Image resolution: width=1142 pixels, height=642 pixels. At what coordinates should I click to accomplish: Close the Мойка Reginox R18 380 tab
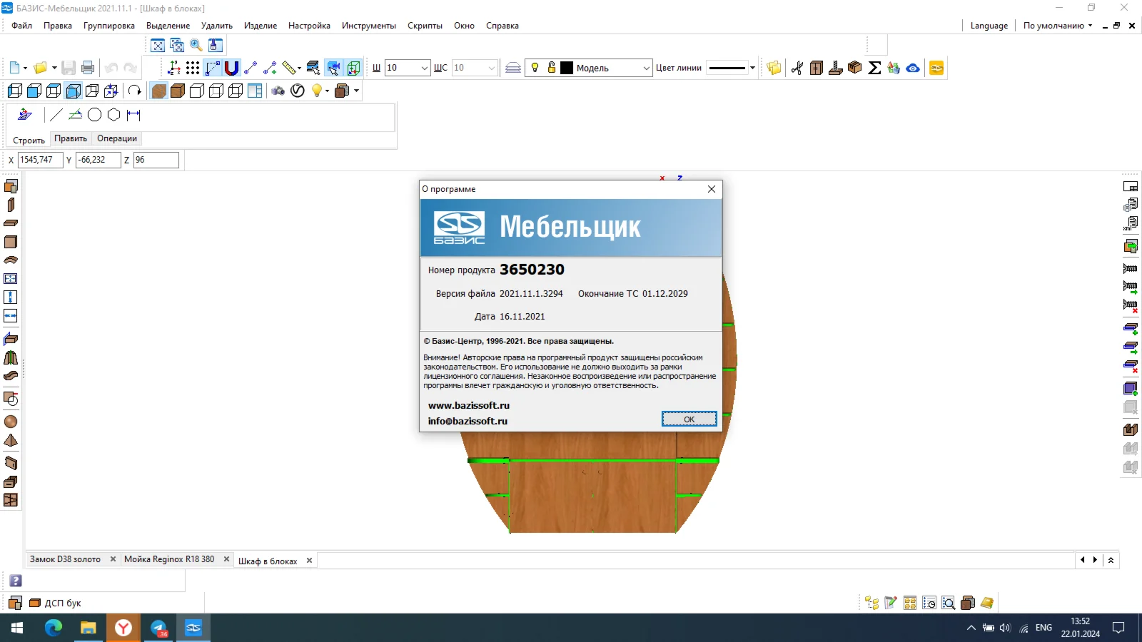[x=226, y=559]
